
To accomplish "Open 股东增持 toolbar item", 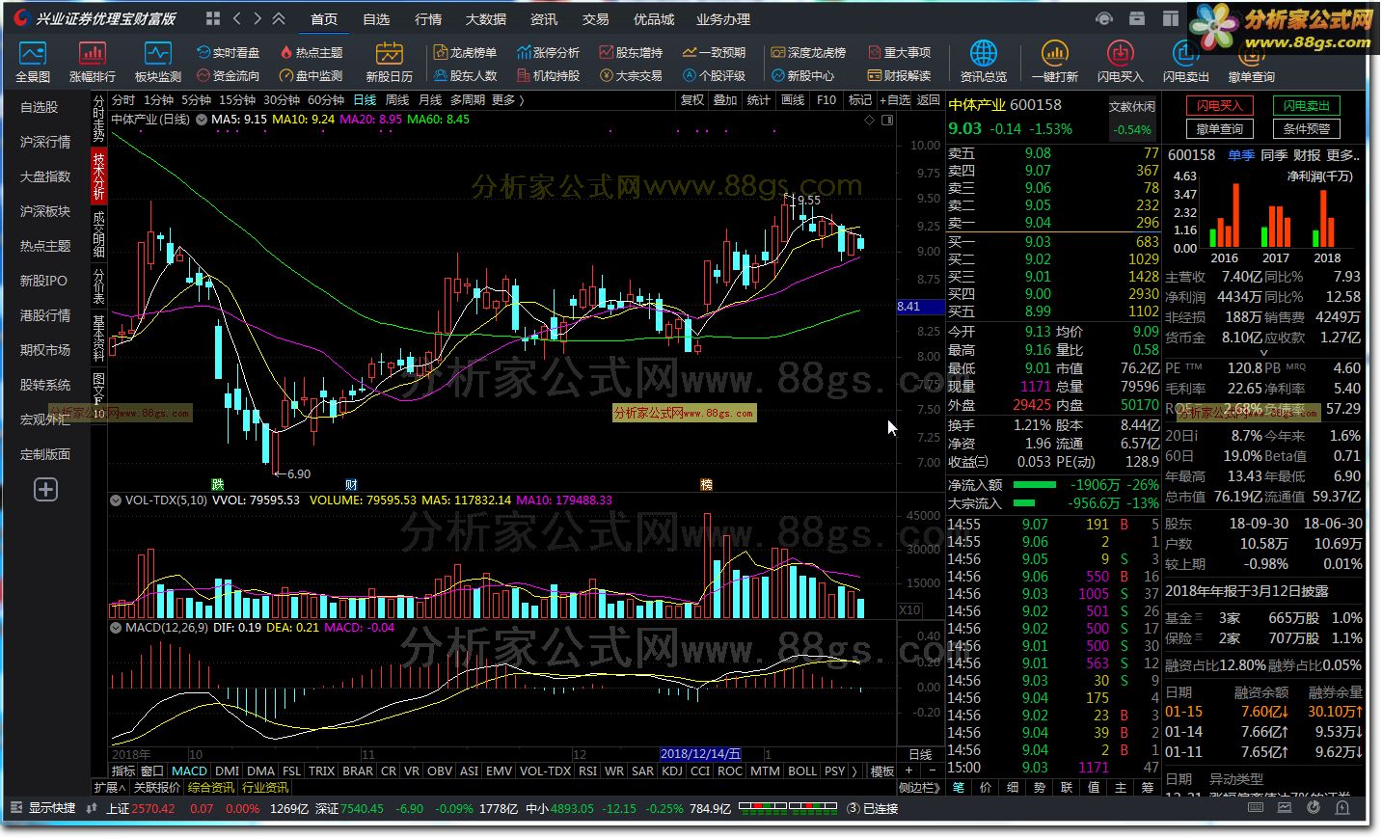I will tap(631, 52).
